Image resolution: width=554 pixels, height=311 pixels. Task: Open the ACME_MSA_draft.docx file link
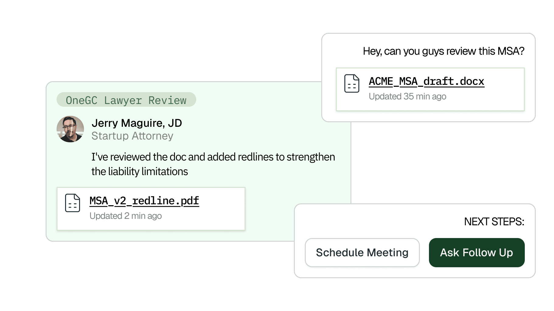426,81
